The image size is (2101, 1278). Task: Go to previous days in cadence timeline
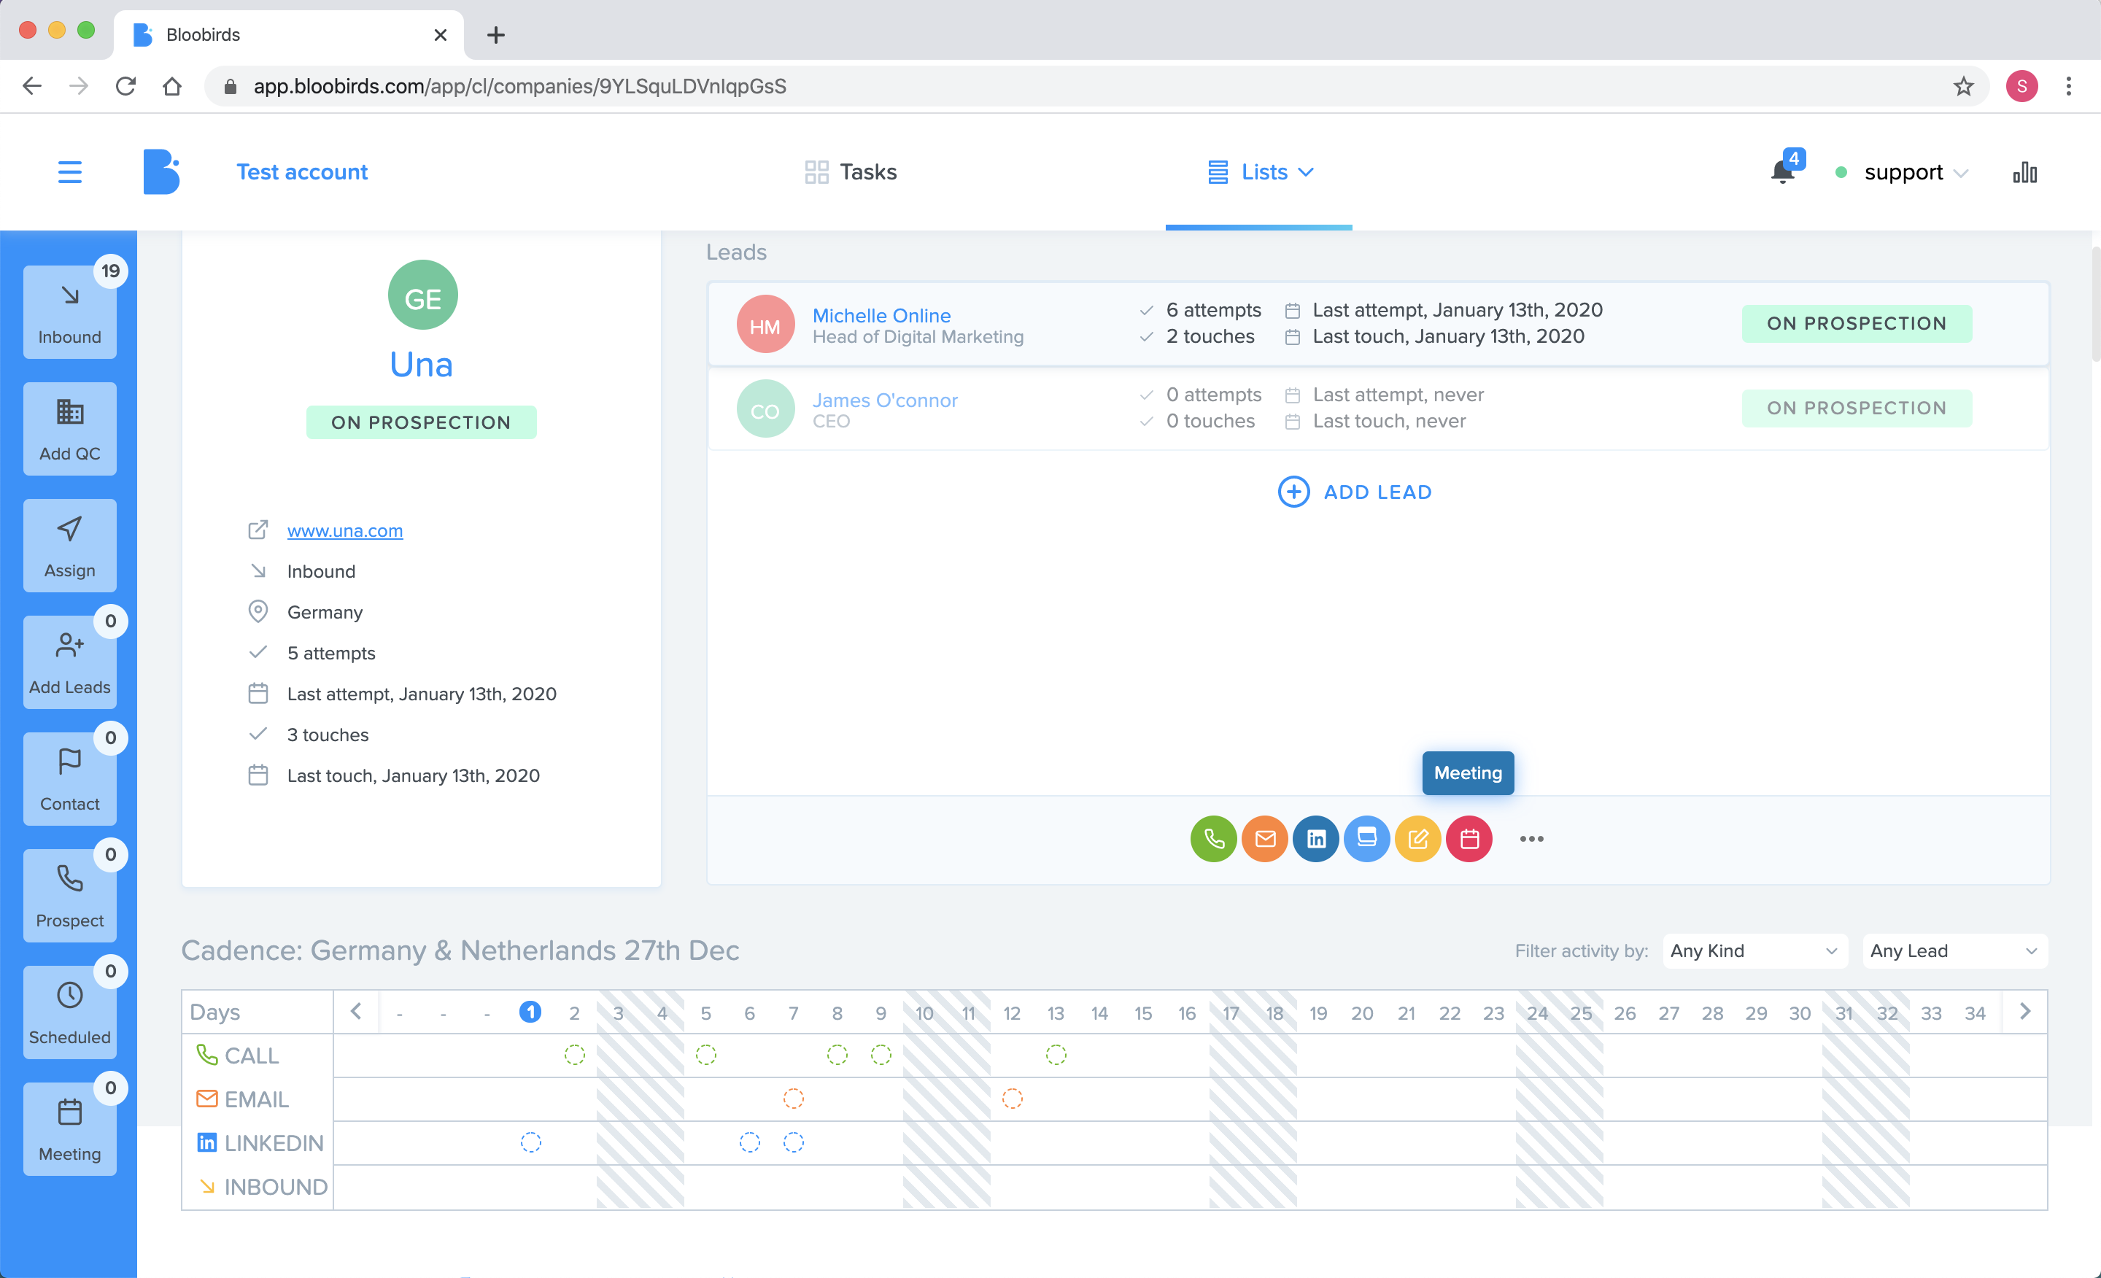(357, 1012)
